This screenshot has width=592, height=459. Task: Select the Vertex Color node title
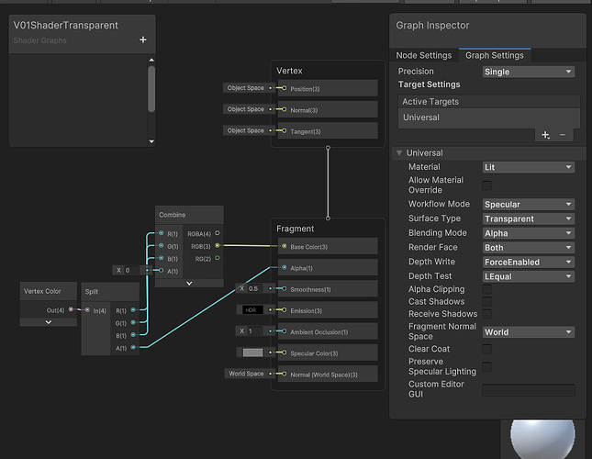pyautogui.click(x=42, y=291)
